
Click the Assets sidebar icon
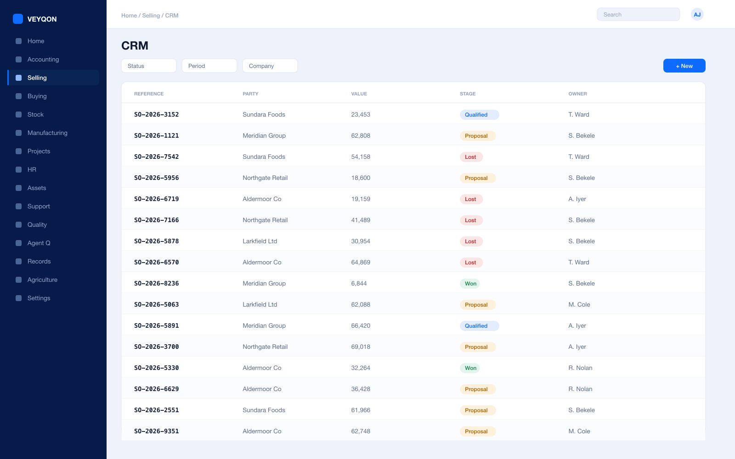(19, 188)
